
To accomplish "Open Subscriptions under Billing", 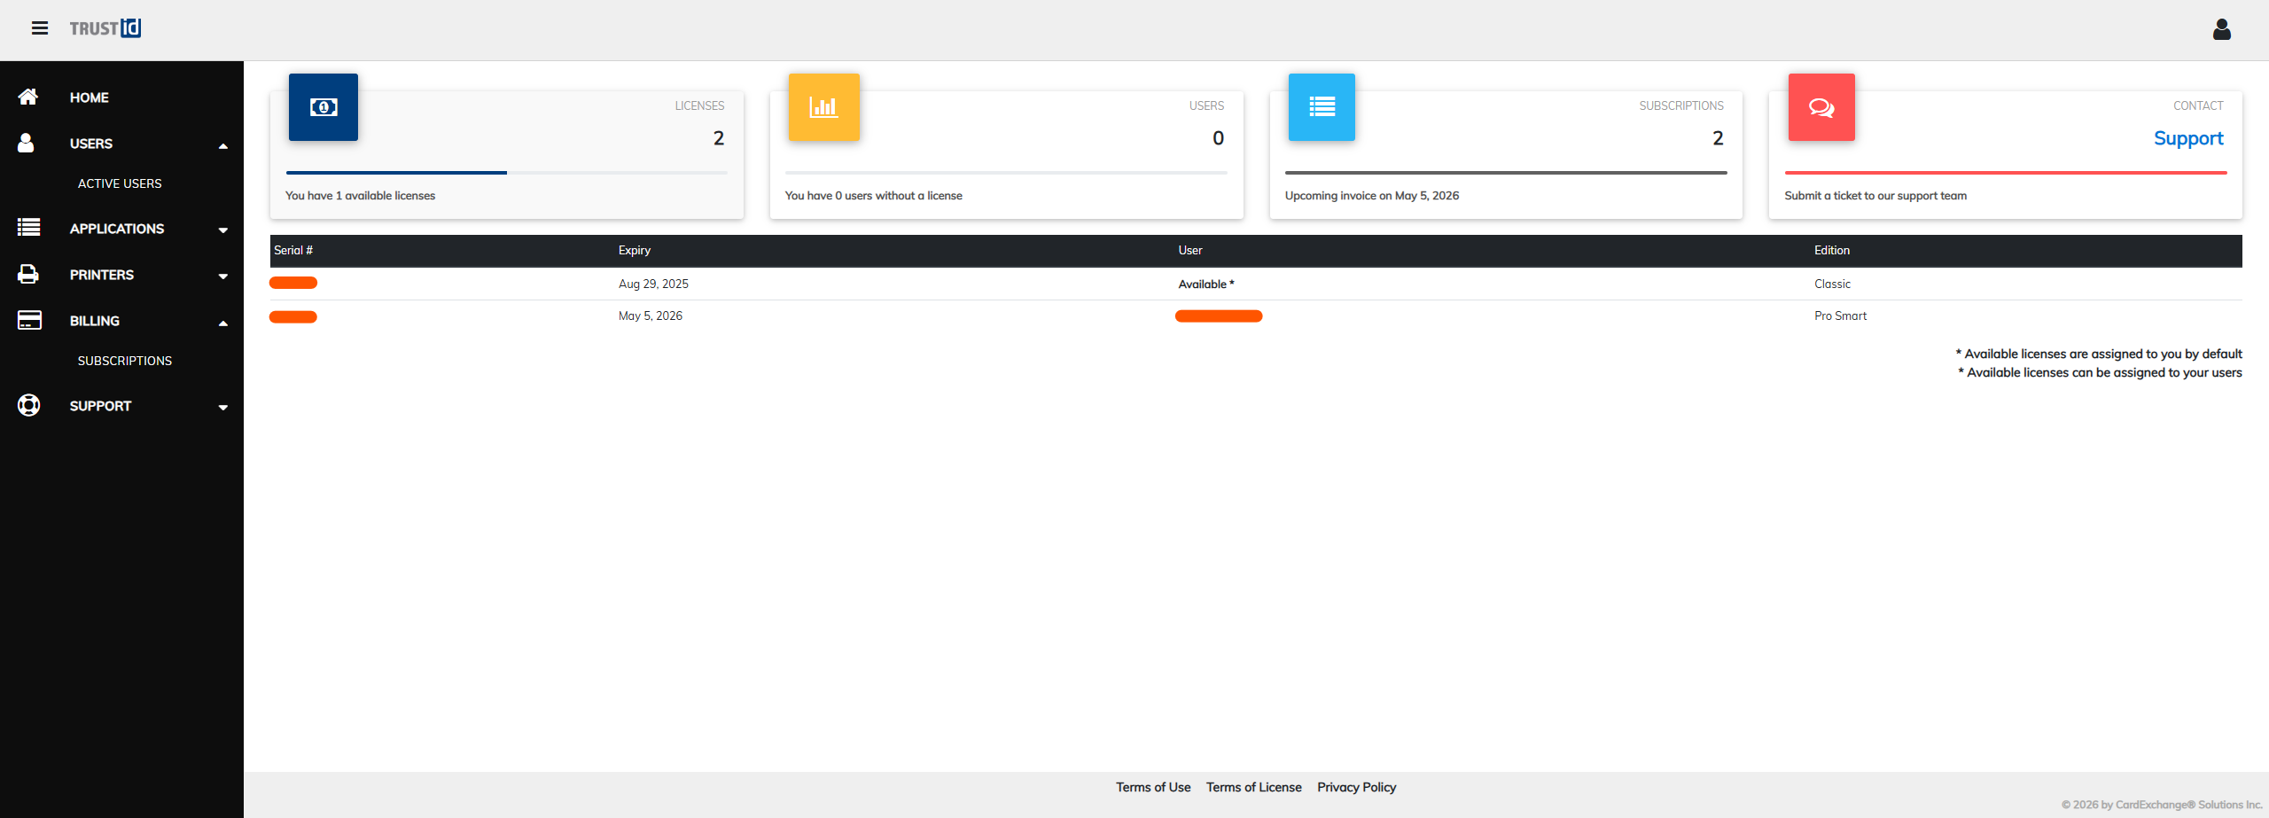I will pyautogui.click(x=125, y=361).
